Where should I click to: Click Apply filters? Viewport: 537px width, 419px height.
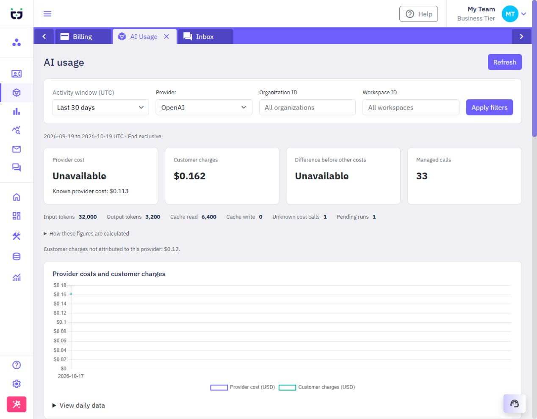tap(489, 107)
